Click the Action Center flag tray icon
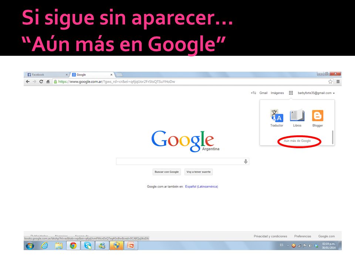 [x=305, y=246]
